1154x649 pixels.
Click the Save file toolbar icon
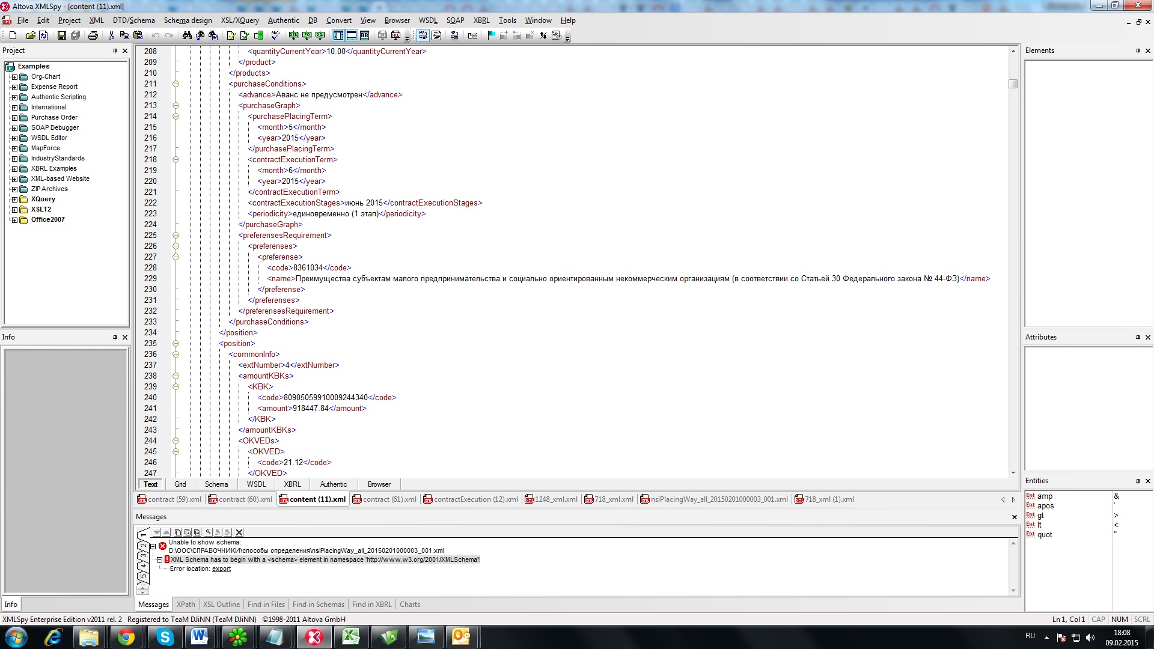[61, 35]
